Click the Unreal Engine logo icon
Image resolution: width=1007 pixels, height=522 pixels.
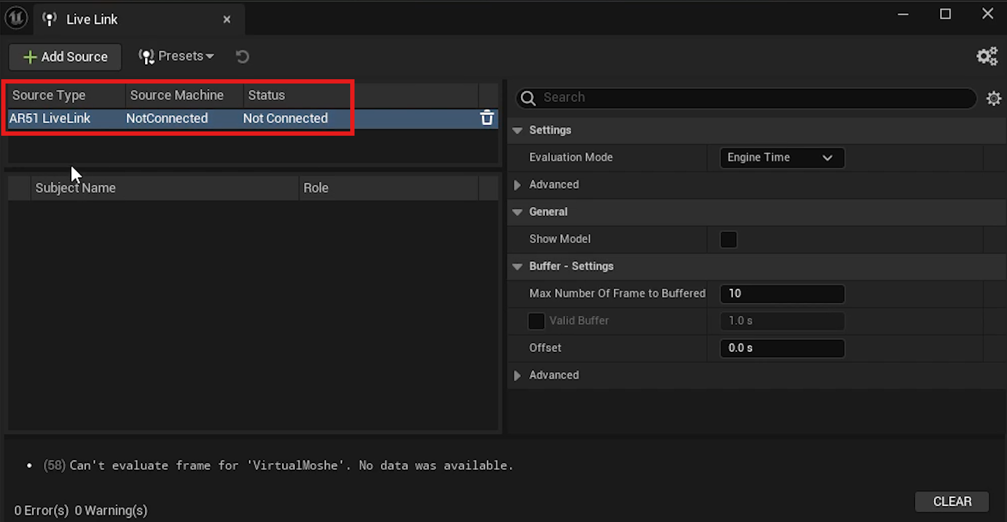(16, 18)
